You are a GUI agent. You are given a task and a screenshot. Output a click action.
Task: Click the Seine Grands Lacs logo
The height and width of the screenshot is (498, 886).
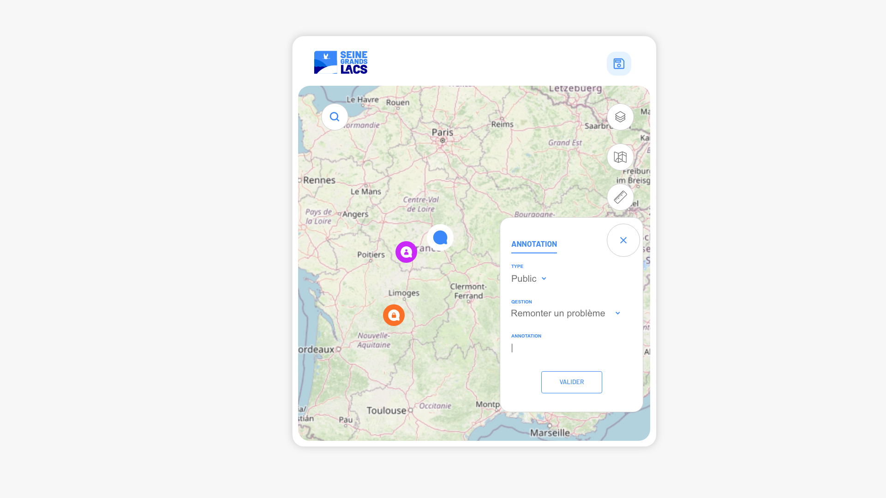[341, 62]
